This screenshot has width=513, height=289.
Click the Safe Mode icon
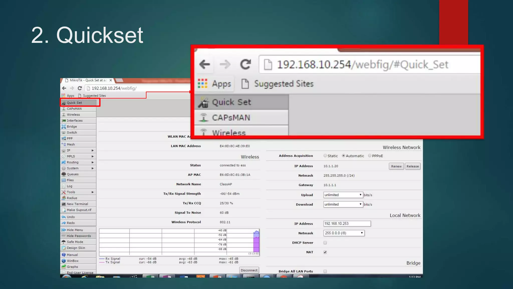coord(64,242)
